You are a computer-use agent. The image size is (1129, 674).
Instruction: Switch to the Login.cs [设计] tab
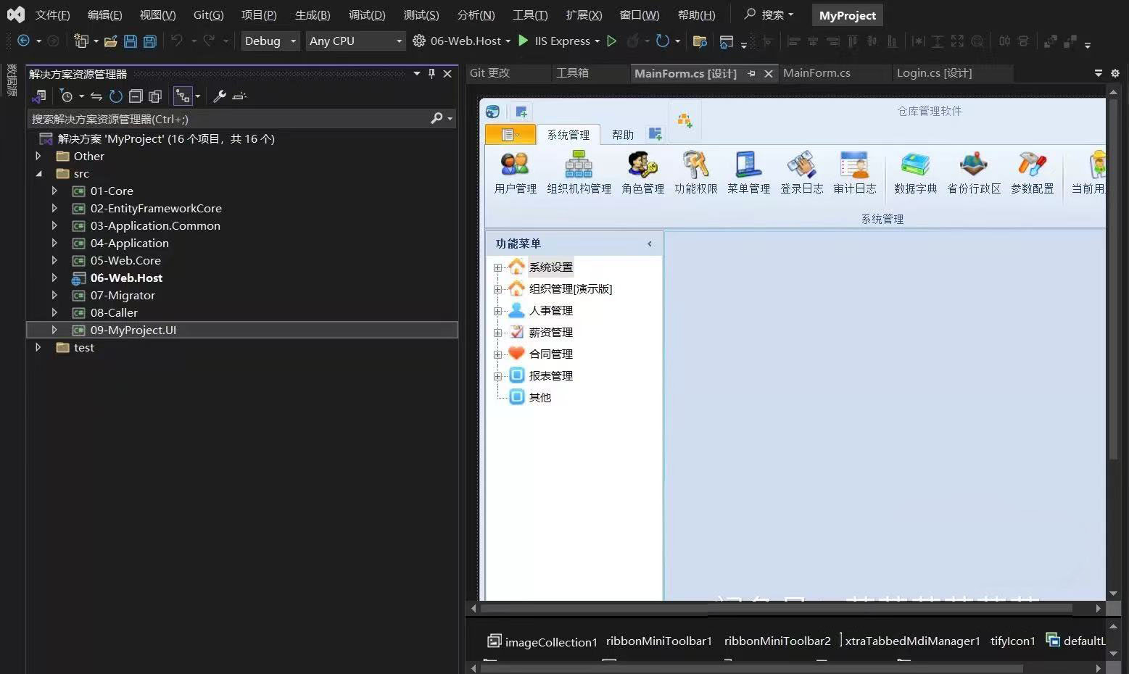[x=934, y=73]
